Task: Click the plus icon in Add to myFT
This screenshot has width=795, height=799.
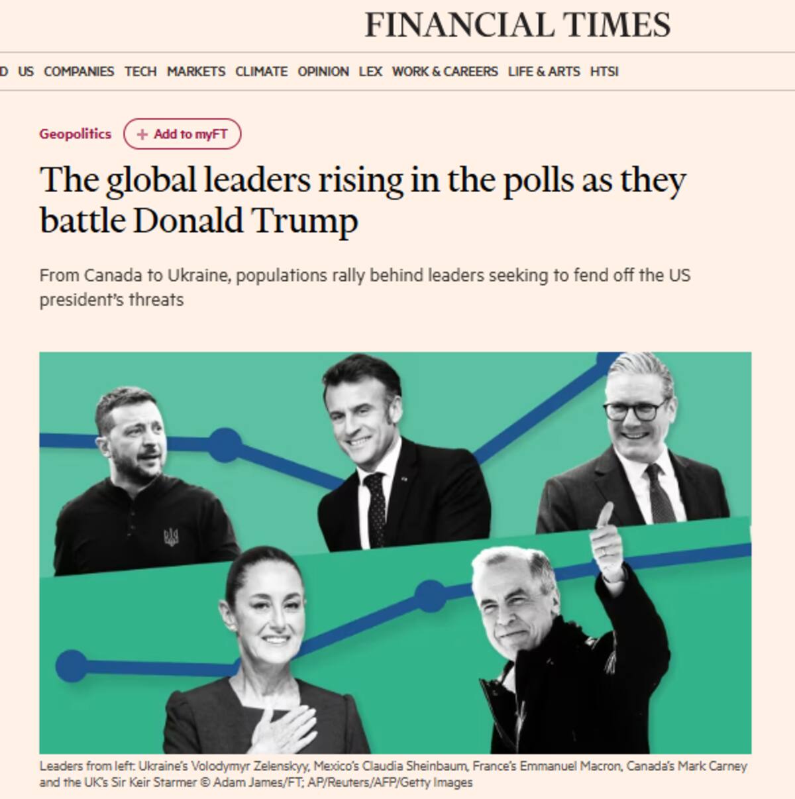Action: click(x=142, y=133)
